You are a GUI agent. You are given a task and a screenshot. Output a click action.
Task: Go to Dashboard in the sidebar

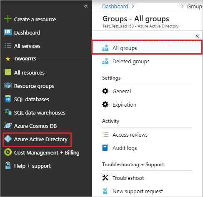[x=27, y=32]
